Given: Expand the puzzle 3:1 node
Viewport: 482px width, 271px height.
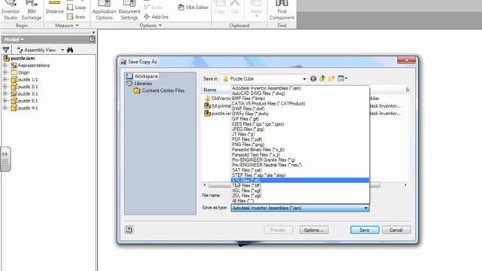Looking at the screenshot, I should (5, 93).
